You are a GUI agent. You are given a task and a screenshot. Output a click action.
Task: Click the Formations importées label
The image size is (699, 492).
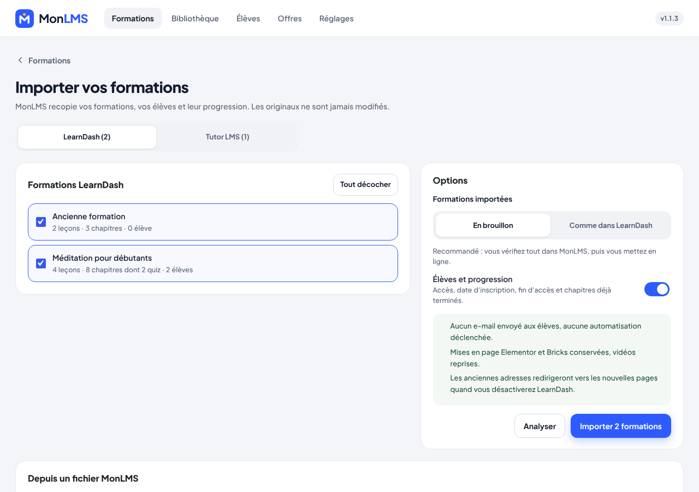pyautogui.click(x=472, y=199)
